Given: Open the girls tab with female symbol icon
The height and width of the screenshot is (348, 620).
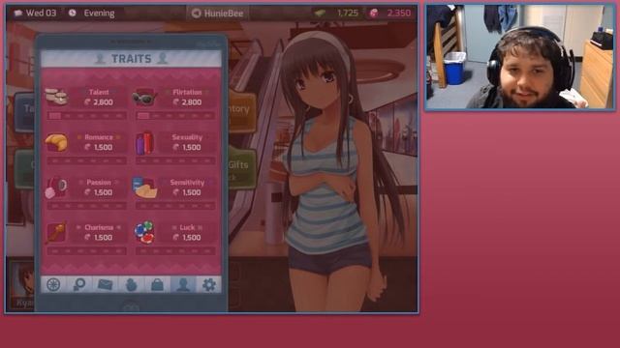Looking at the screenshot, I should [79, 284].
